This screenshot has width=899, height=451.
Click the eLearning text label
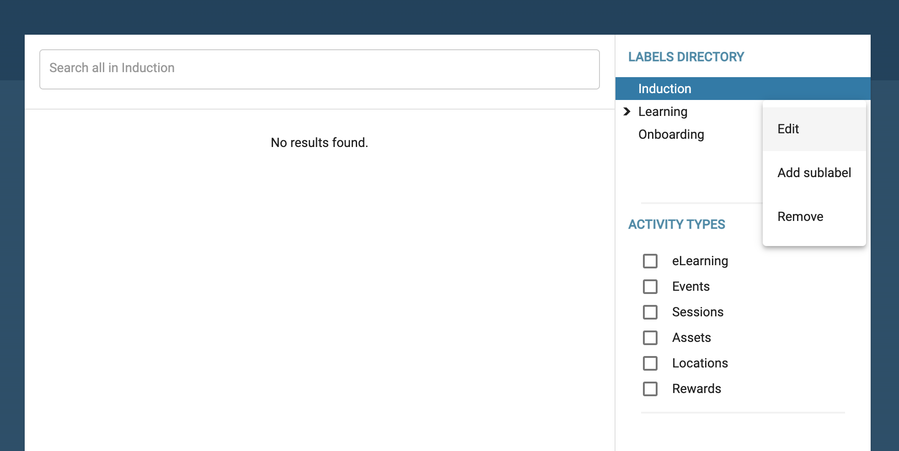pyautogui.click(x=700, y=261)
